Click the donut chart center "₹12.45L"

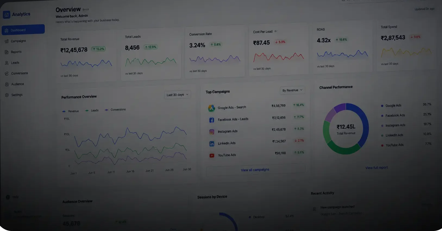click(x=346, y=127)
